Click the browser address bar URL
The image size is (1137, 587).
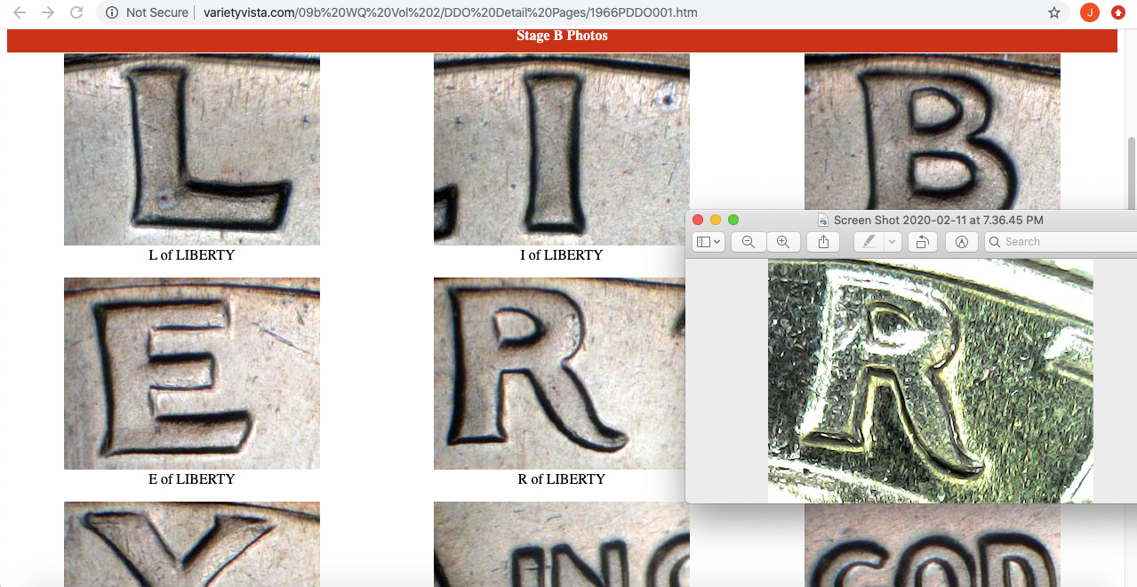click(x=450, y=12)
